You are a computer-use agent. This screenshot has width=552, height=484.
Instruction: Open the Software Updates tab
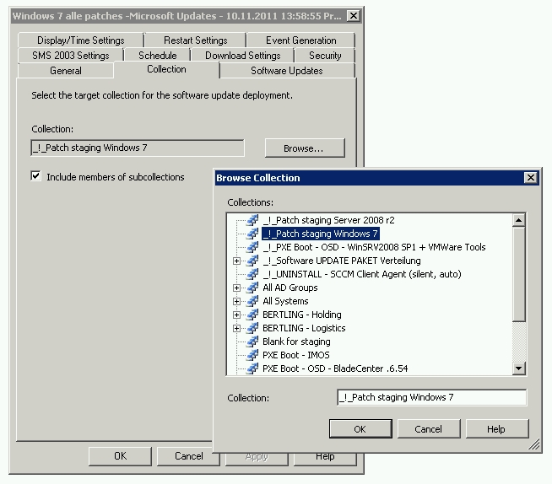pyautogui.click(x=287, y=71)
